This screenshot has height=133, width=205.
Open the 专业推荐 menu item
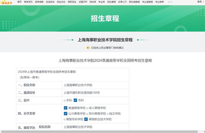click(160, 2)
